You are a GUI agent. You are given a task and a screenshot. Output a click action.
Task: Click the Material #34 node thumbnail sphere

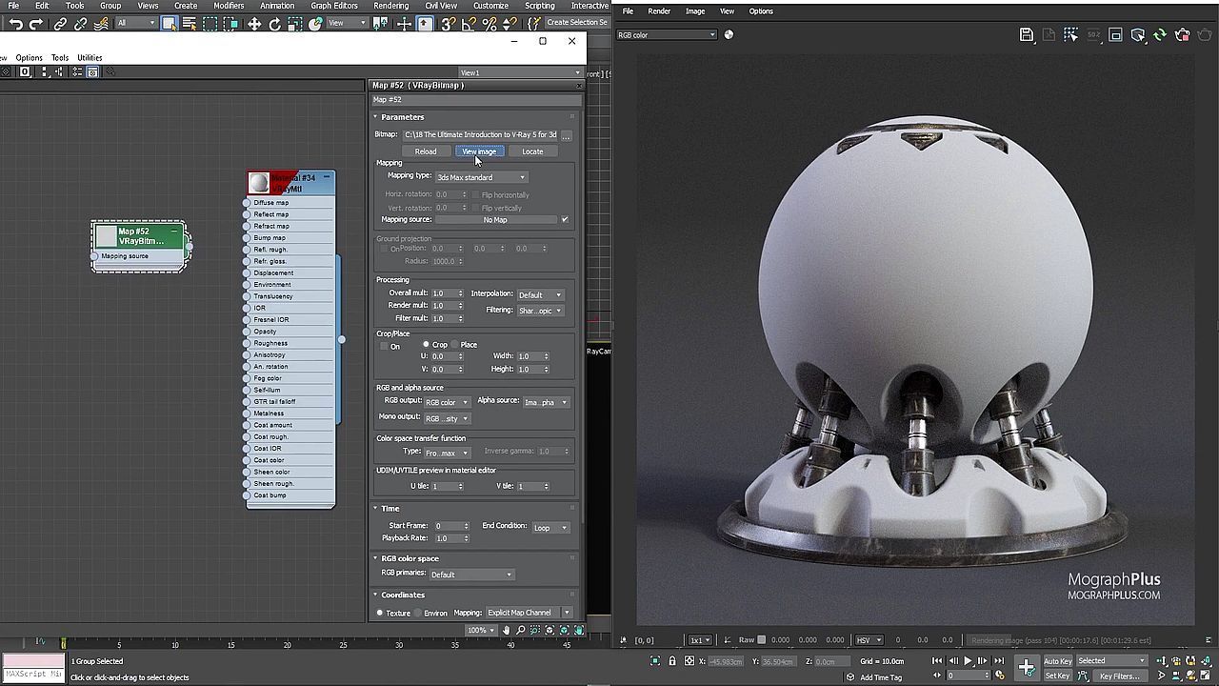coord(259,183)
